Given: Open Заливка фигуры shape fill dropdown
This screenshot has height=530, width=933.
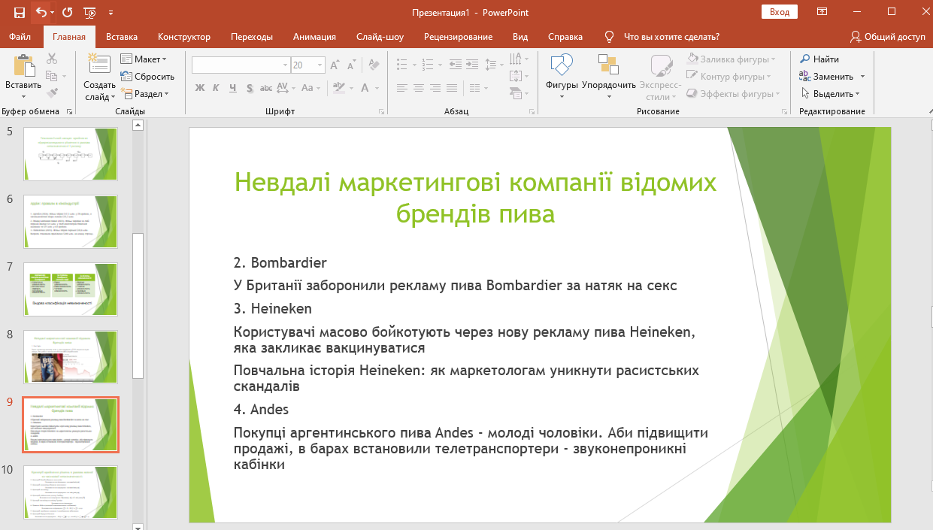Looking at the screenshot, I should click(732, 59).
